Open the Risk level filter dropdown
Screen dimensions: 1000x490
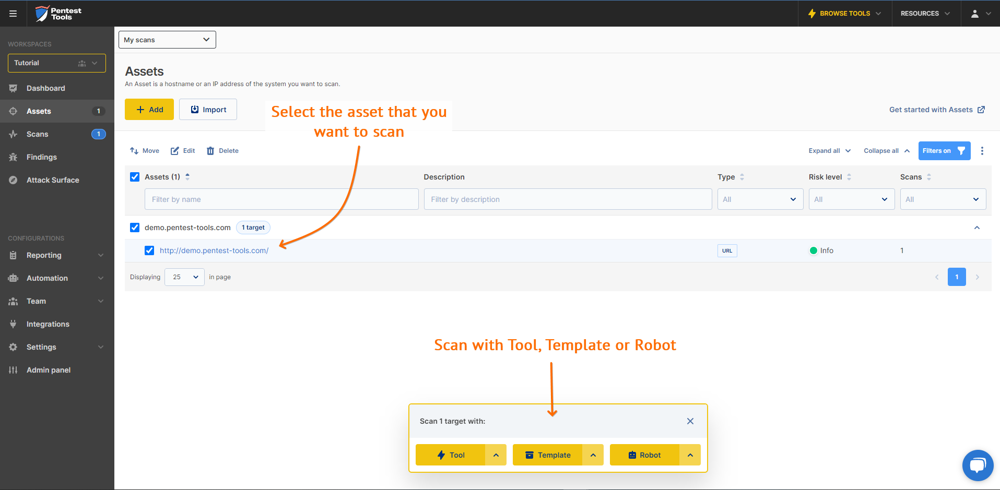point(852,199)
